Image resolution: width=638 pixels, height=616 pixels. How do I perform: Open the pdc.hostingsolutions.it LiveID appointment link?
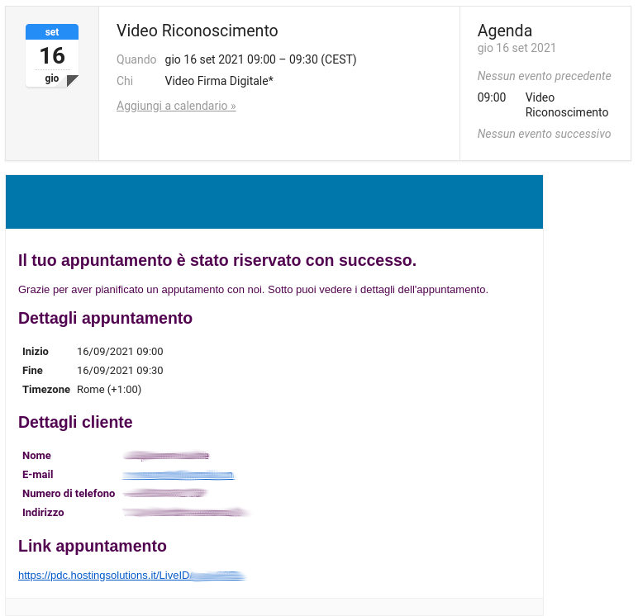tap(132, 576)
